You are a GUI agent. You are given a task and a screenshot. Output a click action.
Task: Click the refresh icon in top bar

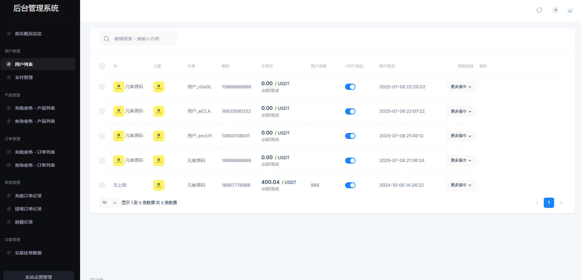539,10
